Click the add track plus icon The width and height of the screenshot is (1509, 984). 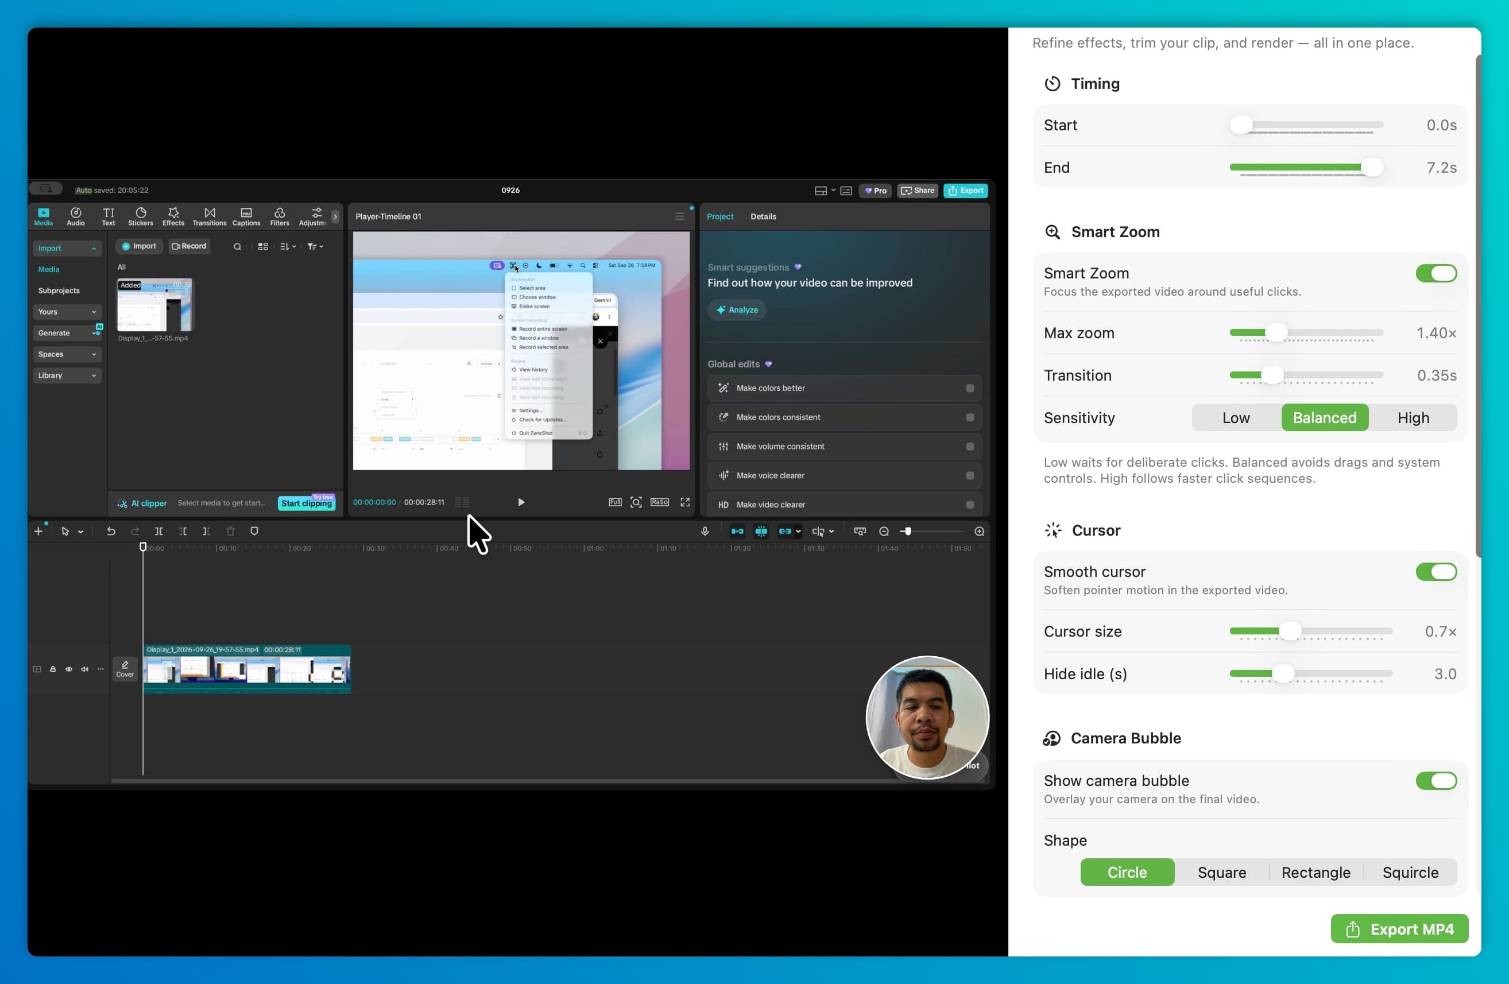(38, 531)
